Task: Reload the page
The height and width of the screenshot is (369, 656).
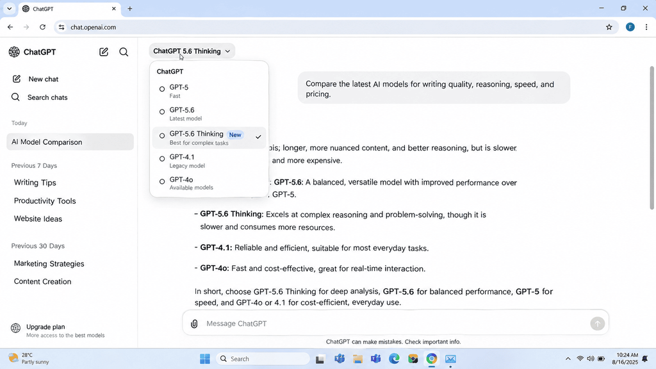Action: point(42,27)
